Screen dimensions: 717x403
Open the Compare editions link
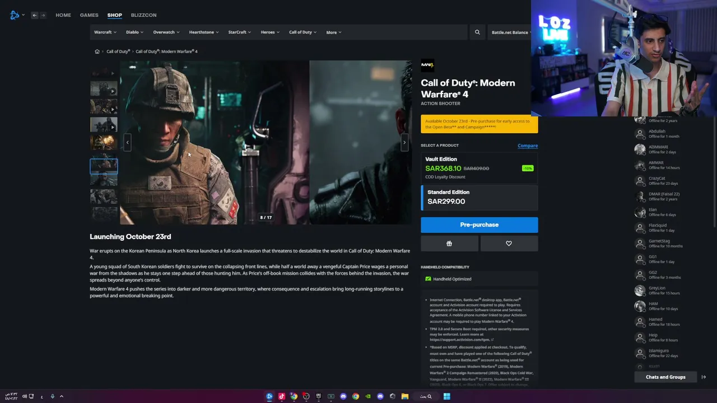(528, 146)
